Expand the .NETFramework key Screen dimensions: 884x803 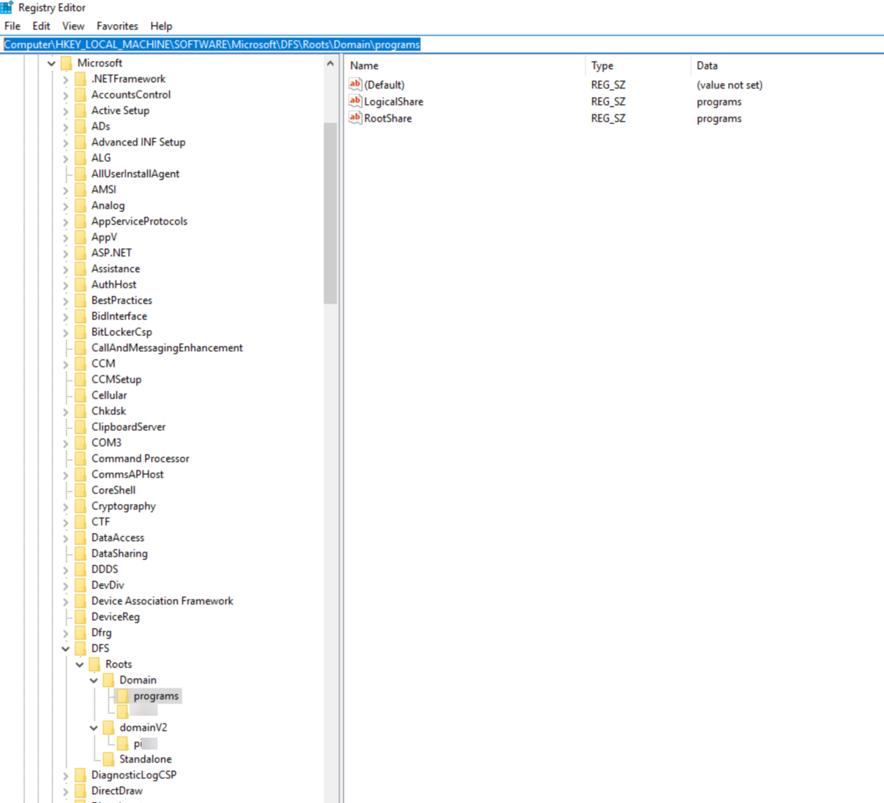(65, 79)
